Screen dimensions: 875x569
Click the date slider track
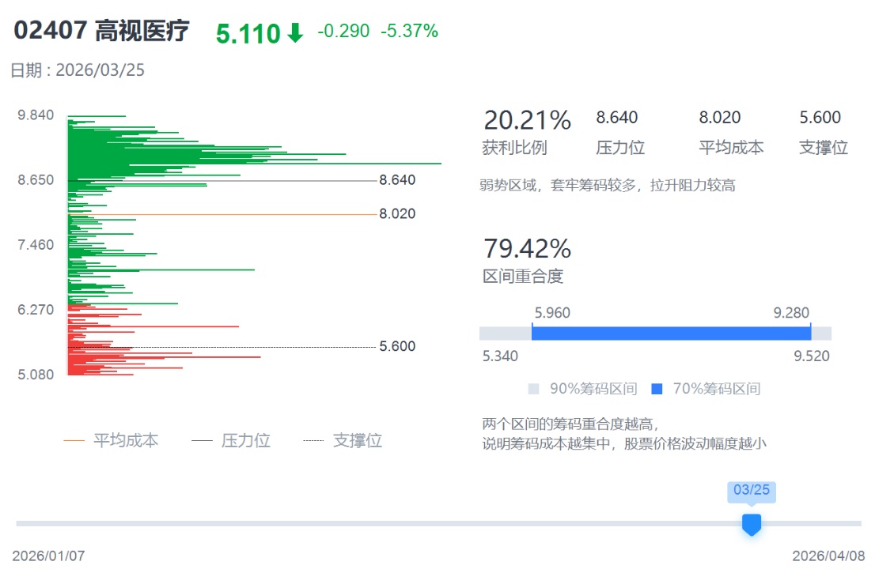[x=438, y=524]
